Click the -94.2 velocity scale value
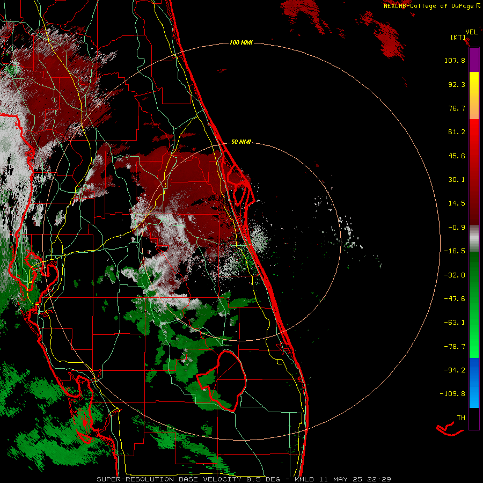Image resolution: width=483 pixels, height=483 pixels. pos(455,370)
